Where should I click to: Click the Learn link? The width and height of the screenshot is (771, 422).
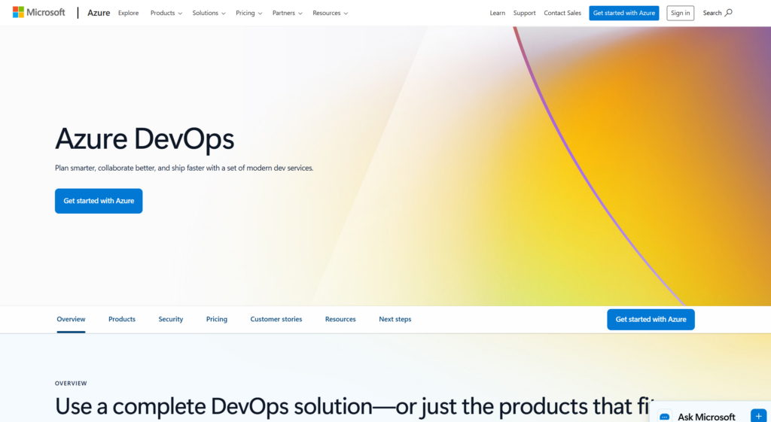pyautogui.click(x=497, y=13)
